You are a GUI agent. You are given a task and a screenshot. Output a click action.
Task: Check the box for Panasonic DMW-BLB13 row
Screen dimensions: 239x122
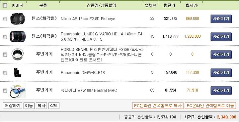coord(5,73)
